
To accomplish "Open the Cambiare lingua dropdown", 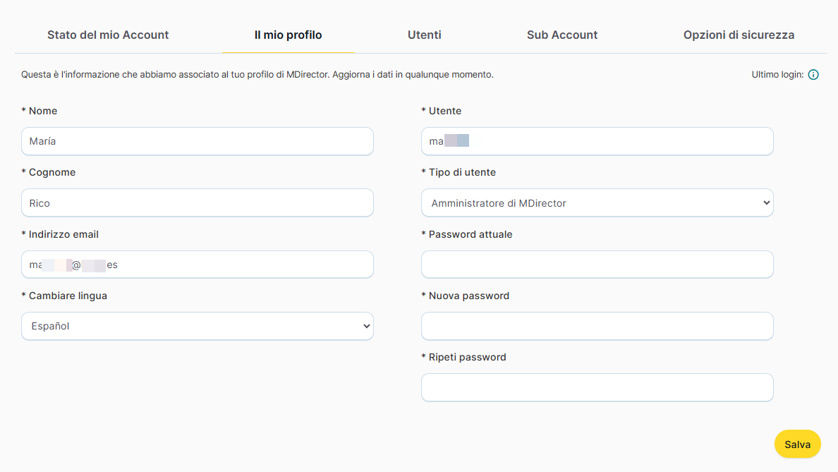I will [x=197, y=326].
